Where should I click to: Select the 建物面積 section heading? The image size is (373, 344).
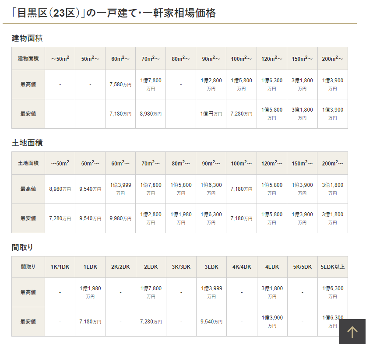coord(27,38)
